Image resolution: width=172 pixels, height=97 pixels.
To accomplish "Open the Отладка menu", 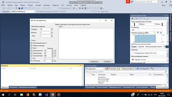I will 38,5.
